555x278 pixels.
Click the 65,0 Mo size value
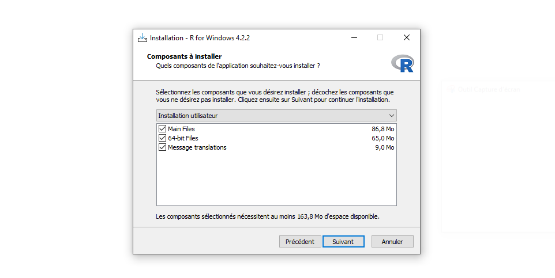coord(383,138)
